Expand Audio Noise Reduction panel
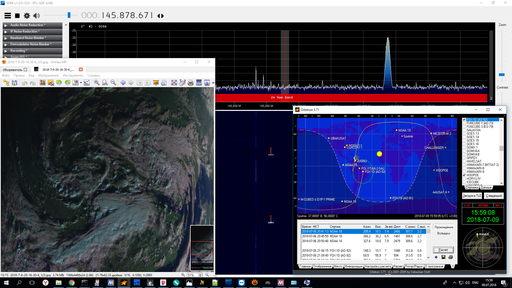This screenshot has width=512, height=288. [x=6, y=25]
